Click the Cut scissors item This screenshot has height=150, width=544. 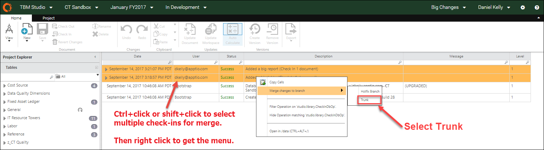[159, 26]
